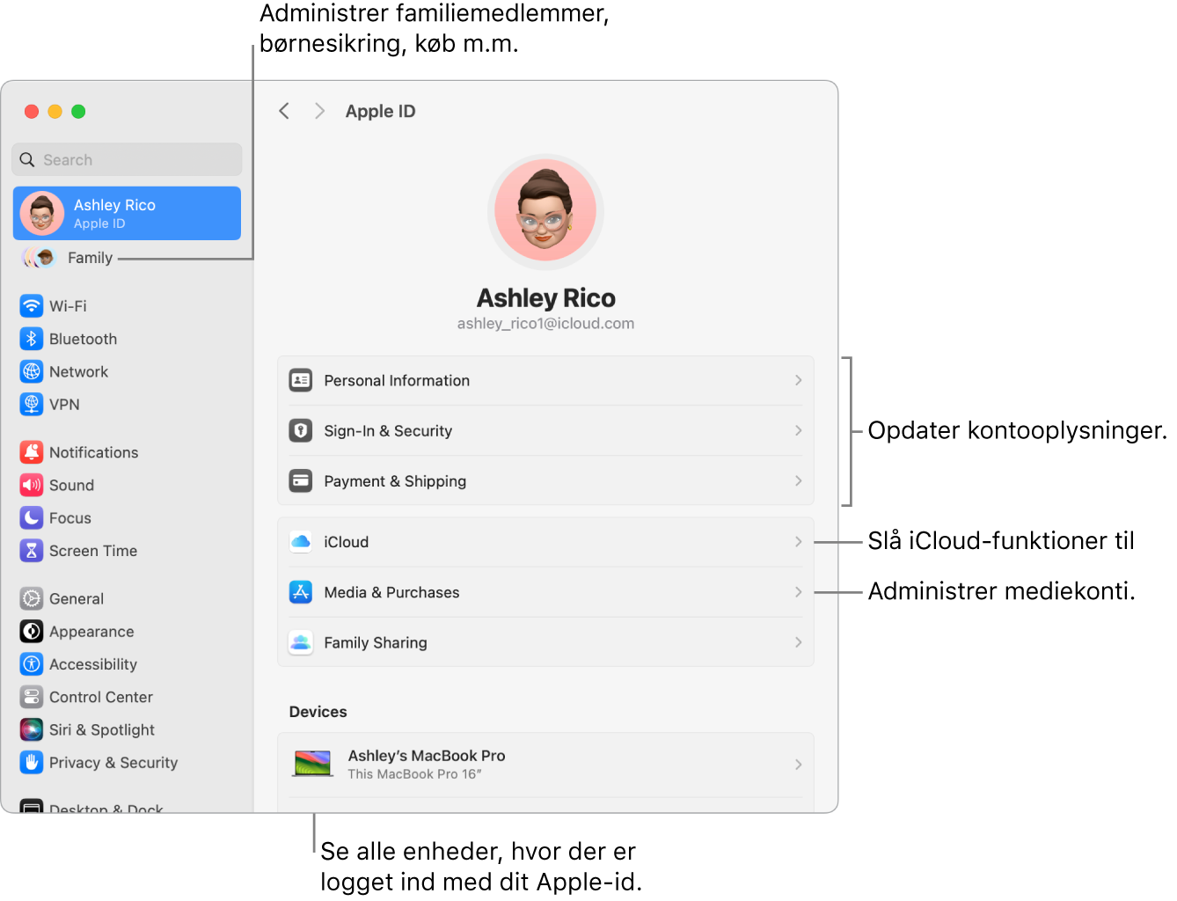Open Media & Purchases text label
1177x901 pixels.
coord(391,592)
